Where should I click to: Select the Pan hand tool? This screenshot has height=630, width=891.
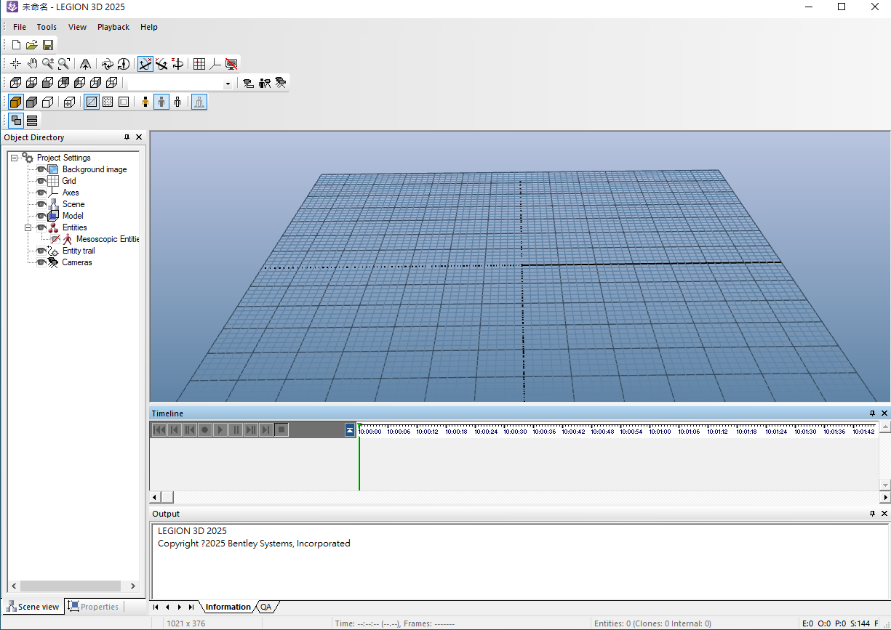(32, 64)
